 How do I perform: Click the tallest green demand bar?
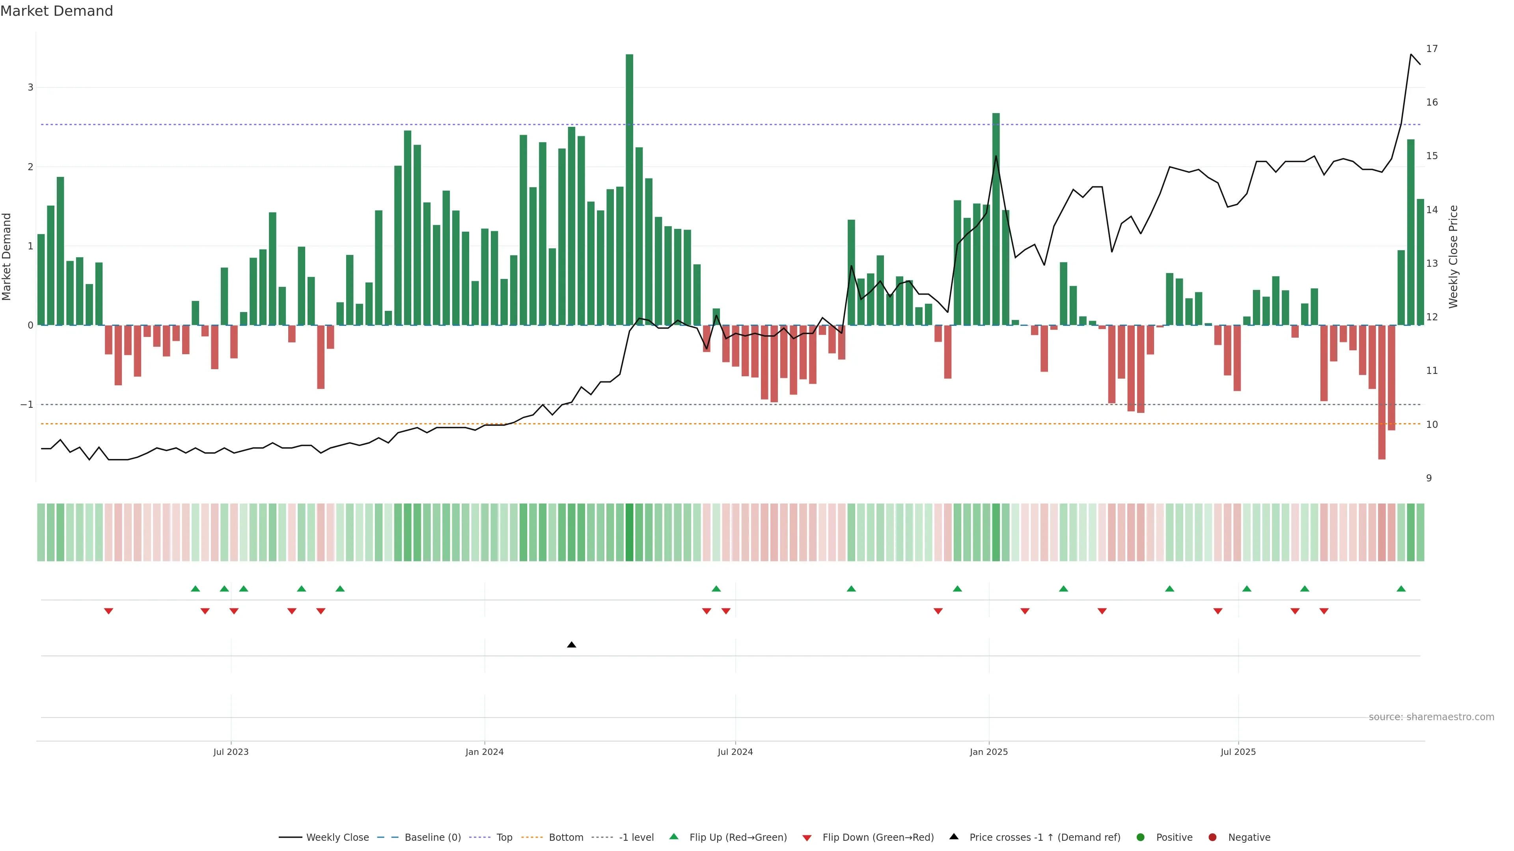[x=630, y=188]
